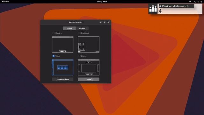Switch to the Settings tab
This screenshot has width=204, height=115.
pyautogui.click(x=82, y=28)
